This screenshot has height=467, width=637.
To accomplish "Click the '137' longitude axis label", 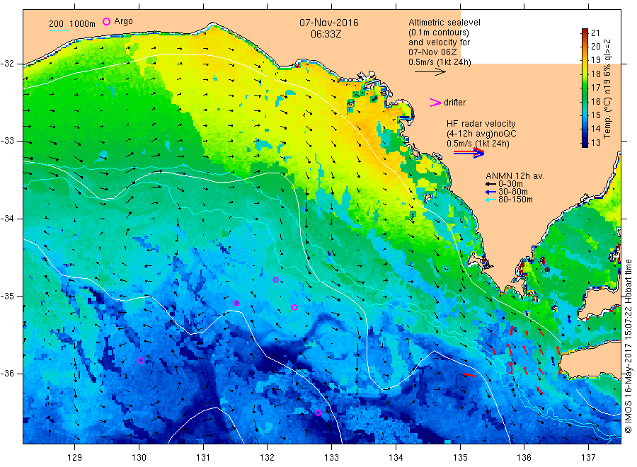I will 589,458.
